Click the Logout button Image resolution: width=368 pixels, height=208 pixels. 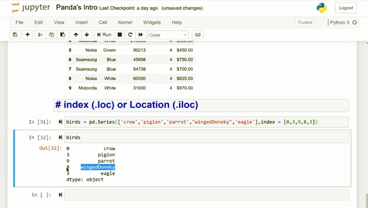click(x=346, y=8)
